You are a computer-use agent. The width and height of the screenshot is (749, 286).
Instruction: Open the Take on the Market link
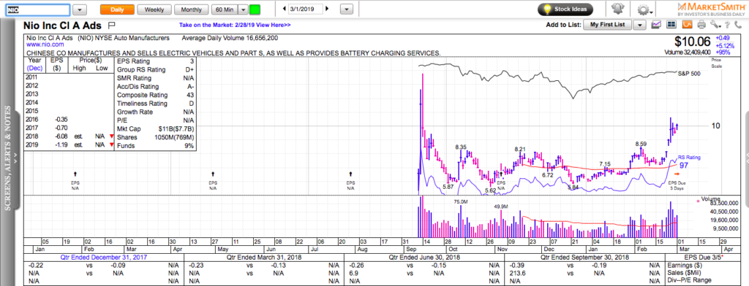point(235,26)
